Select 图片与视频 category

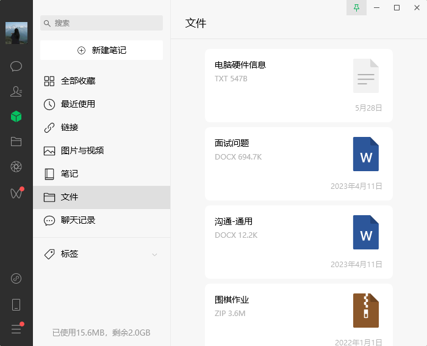pos(102,150)
